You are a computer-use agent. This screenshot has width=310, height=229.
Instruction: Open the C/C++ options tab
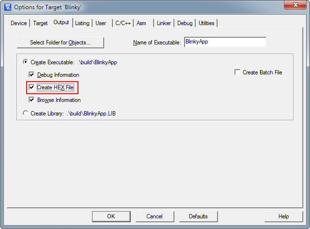tap(123, 23)
